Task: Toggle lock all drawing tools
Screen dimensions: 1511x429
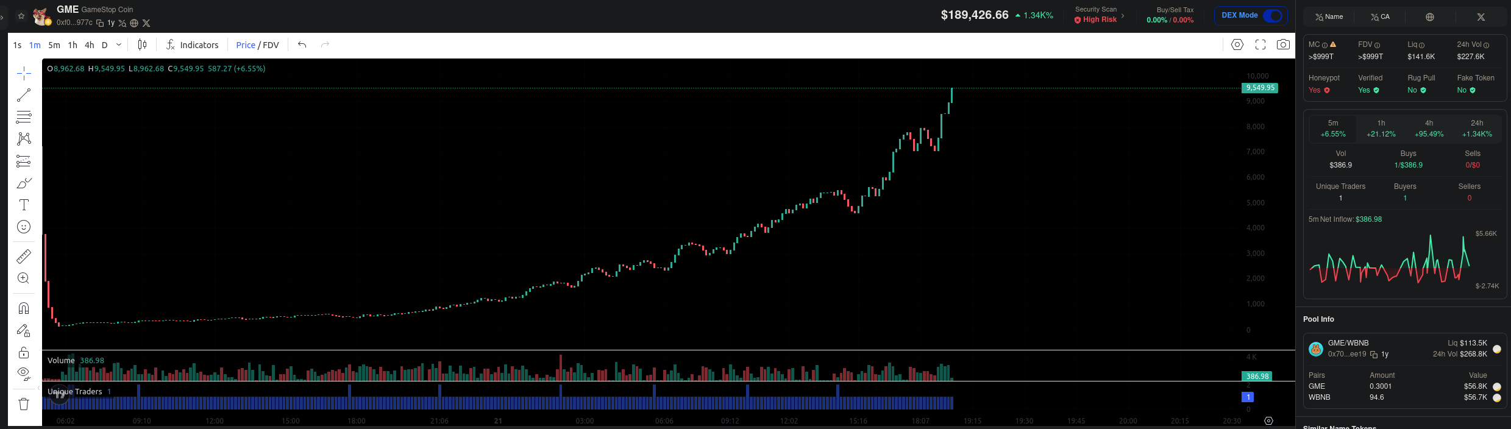Action: click(x=24, y=352)
